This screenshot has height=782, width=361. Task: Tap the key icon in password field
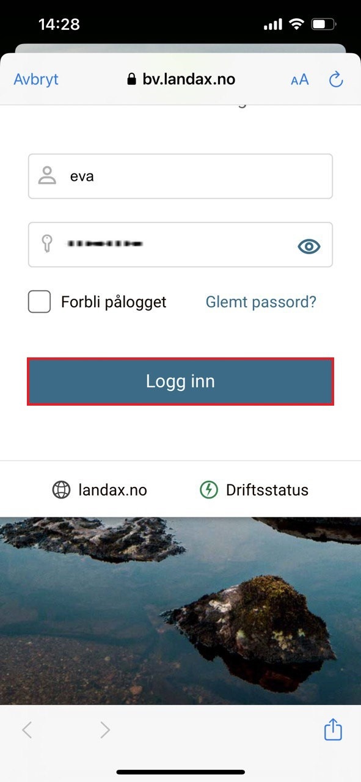pos(47,244)
